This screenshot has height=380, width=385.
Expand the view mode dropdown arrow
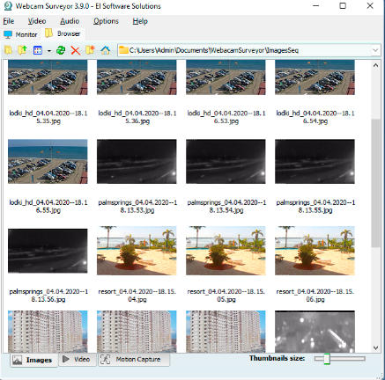[x=49, y=51]
